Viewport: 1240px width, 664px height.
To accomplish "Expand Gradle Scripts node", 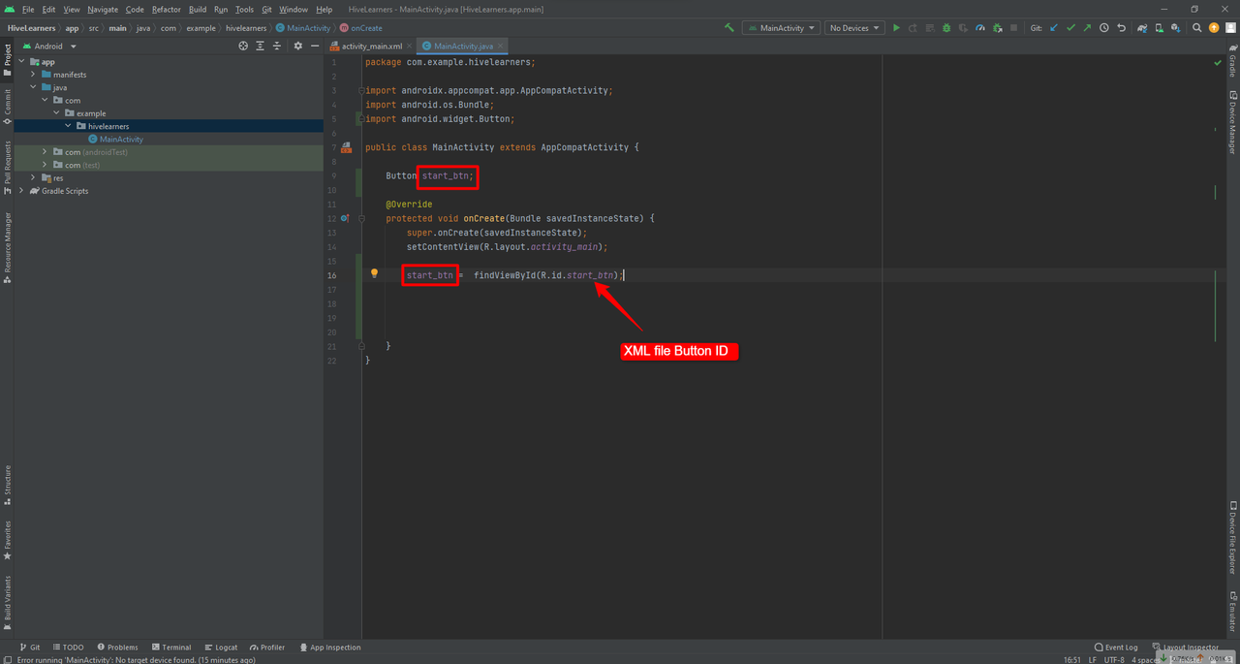I will 21,191.
